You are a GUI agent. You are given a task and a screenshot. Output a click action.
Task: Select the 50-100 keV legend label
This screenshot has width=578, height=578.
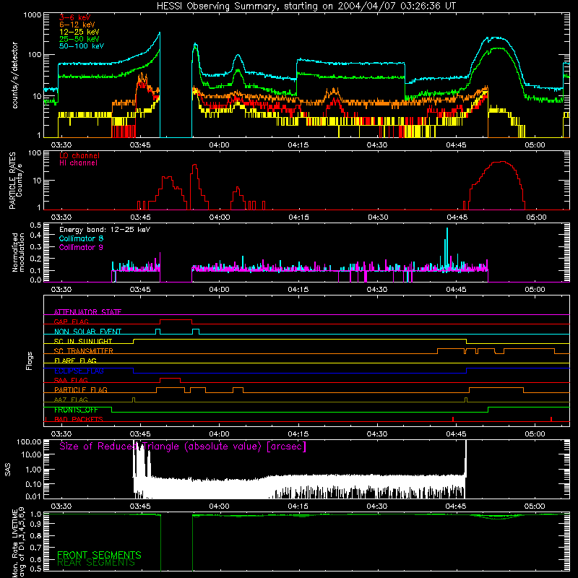pos(82,46)
